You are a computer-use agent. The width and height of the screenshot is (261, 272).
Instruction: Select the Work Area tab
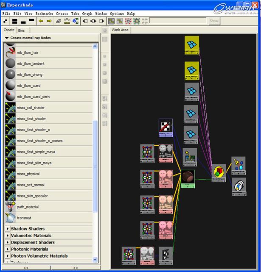coord(120,30)
